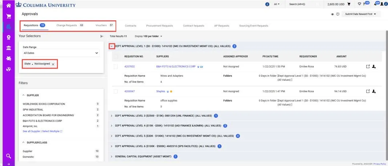Collapse Dept Approval Level 1 folder chevron
Screen dimensions: 388x166
tap(112, 46)
